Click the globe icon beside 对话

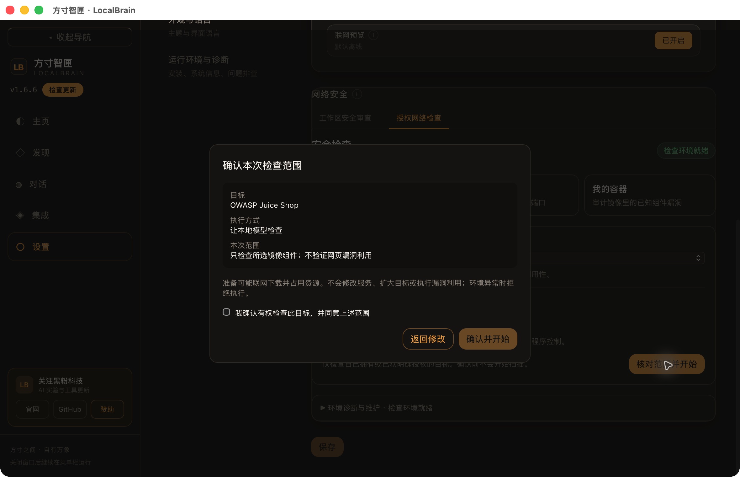pos(19,185)
